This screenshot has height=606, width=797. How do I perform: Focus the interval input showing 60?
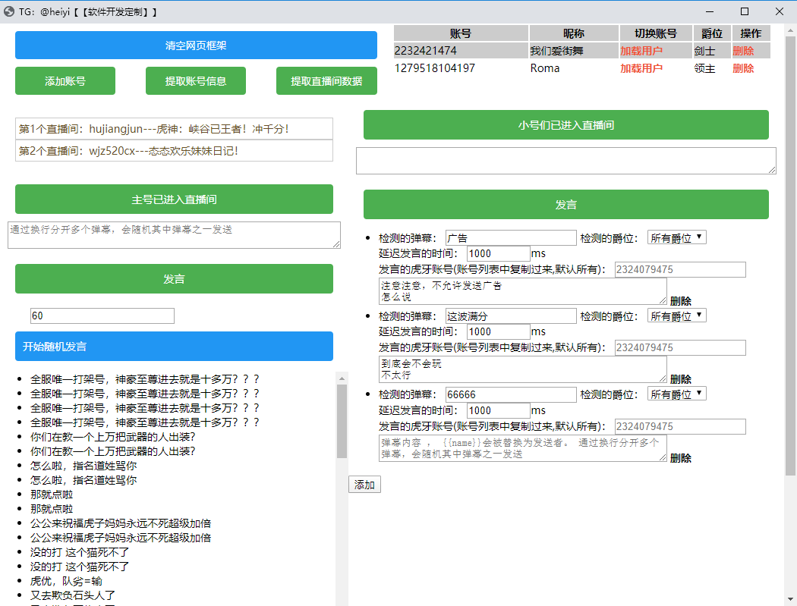point(102,316)
